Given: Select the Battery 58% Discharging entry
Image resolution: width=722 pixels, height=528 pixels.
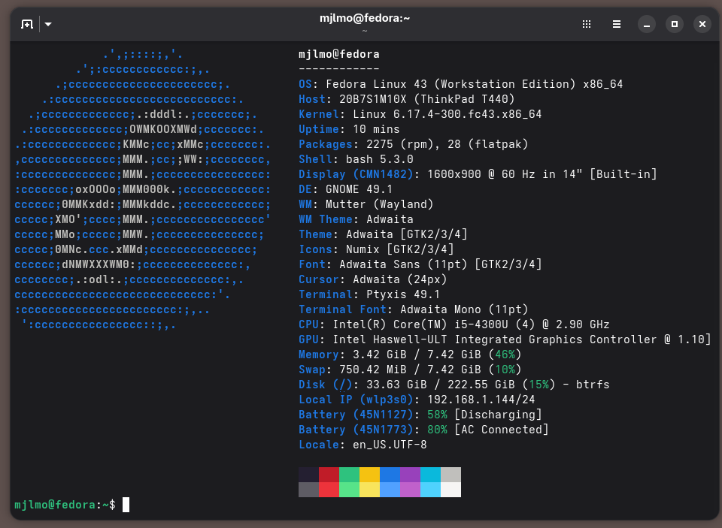Looking at the screenshot, I should [429, 414].
